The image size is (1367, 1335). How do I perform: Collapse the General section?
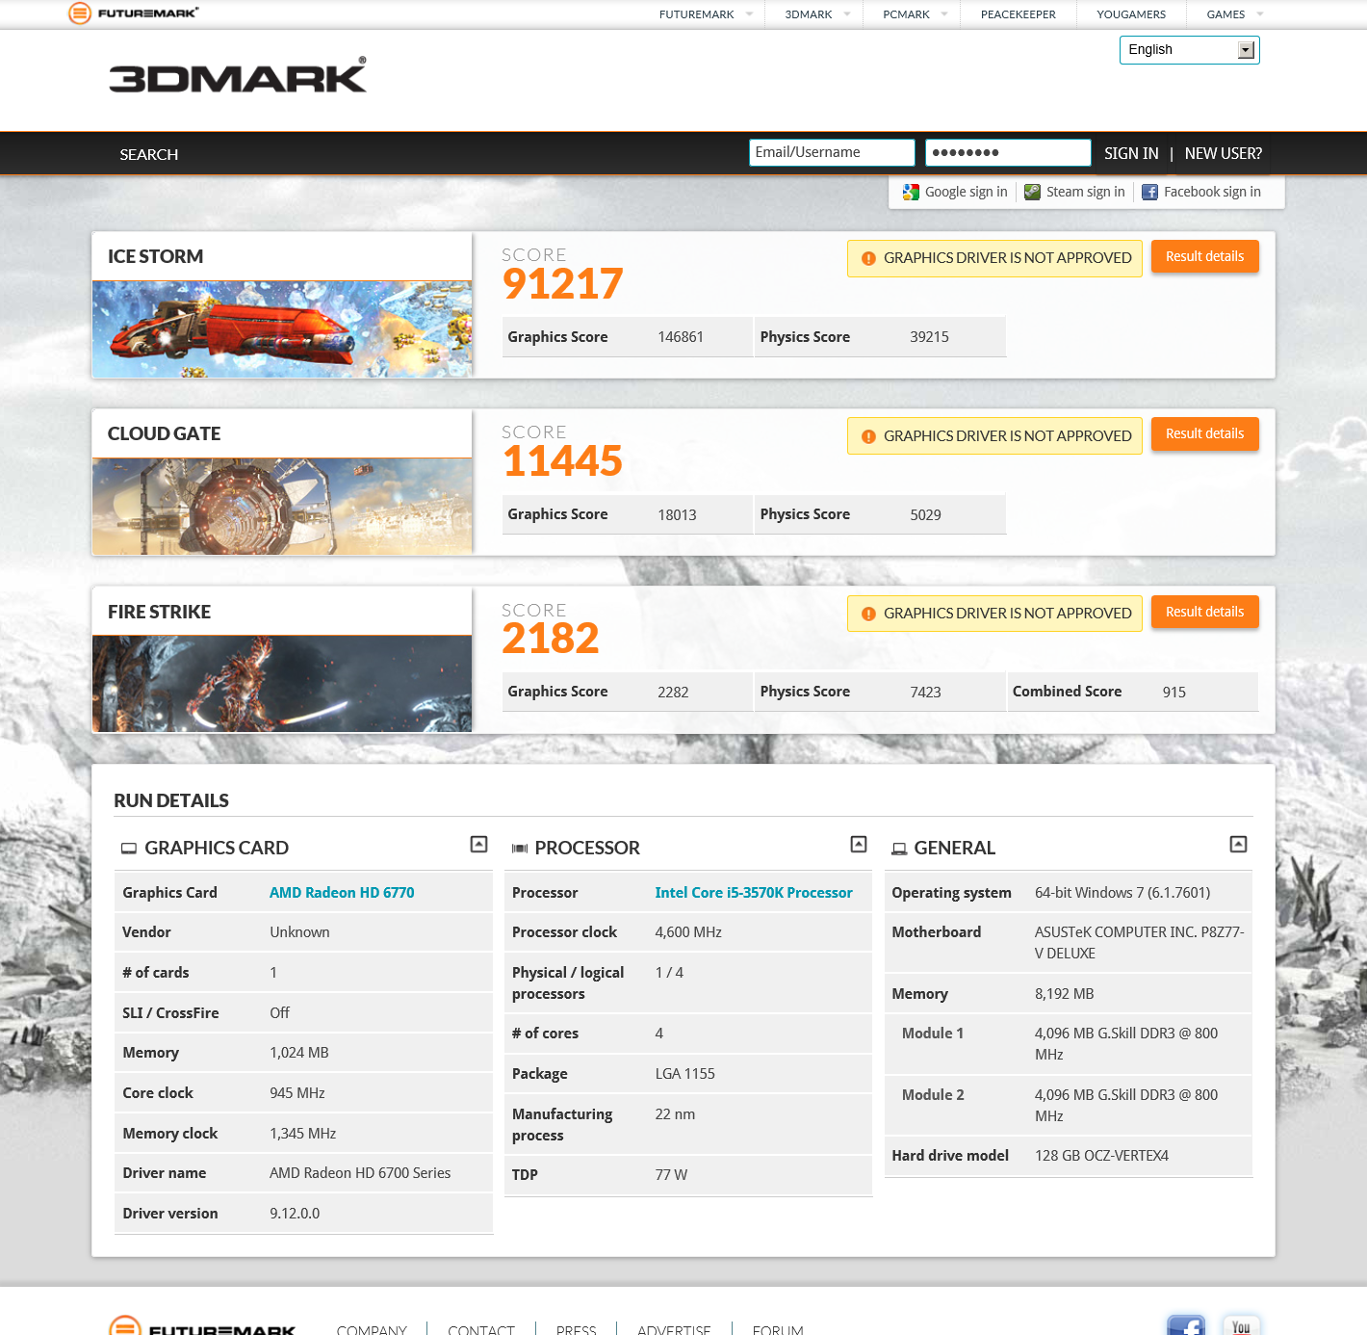coord(1239,845)
